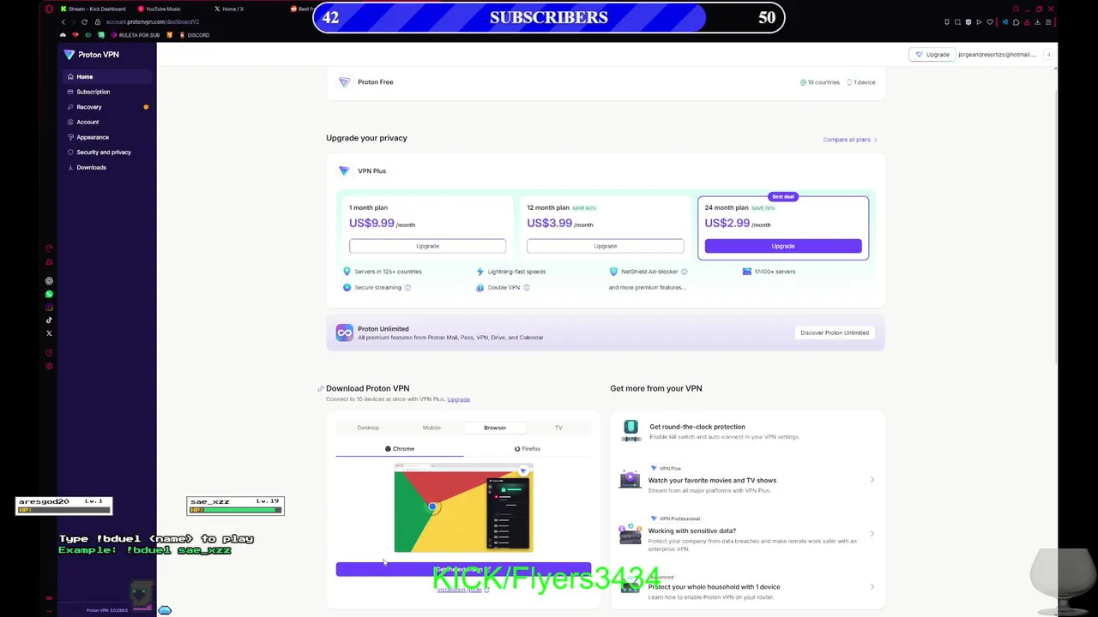Image resolution: width=1098 pixels, height=617 pixels.
Task: Open Instagram from the Opera sidebar
Action: click(49, 307)
